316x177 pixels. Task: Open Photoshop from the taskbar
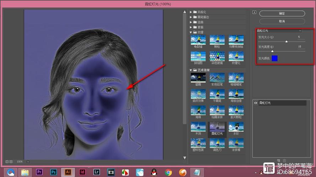pyautogui.click(x=54, y=172)
